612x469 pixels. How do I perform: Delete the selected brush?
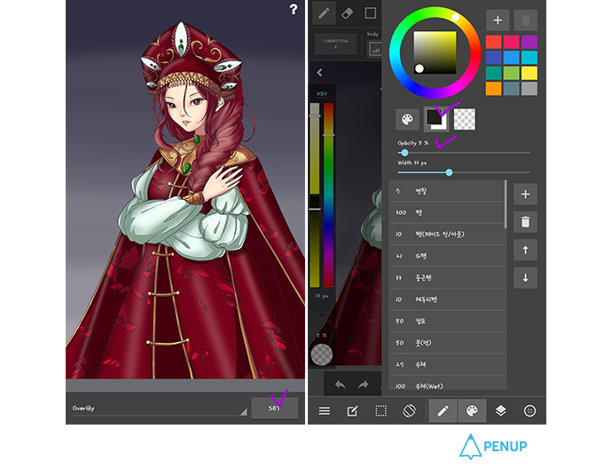[525, 222]
